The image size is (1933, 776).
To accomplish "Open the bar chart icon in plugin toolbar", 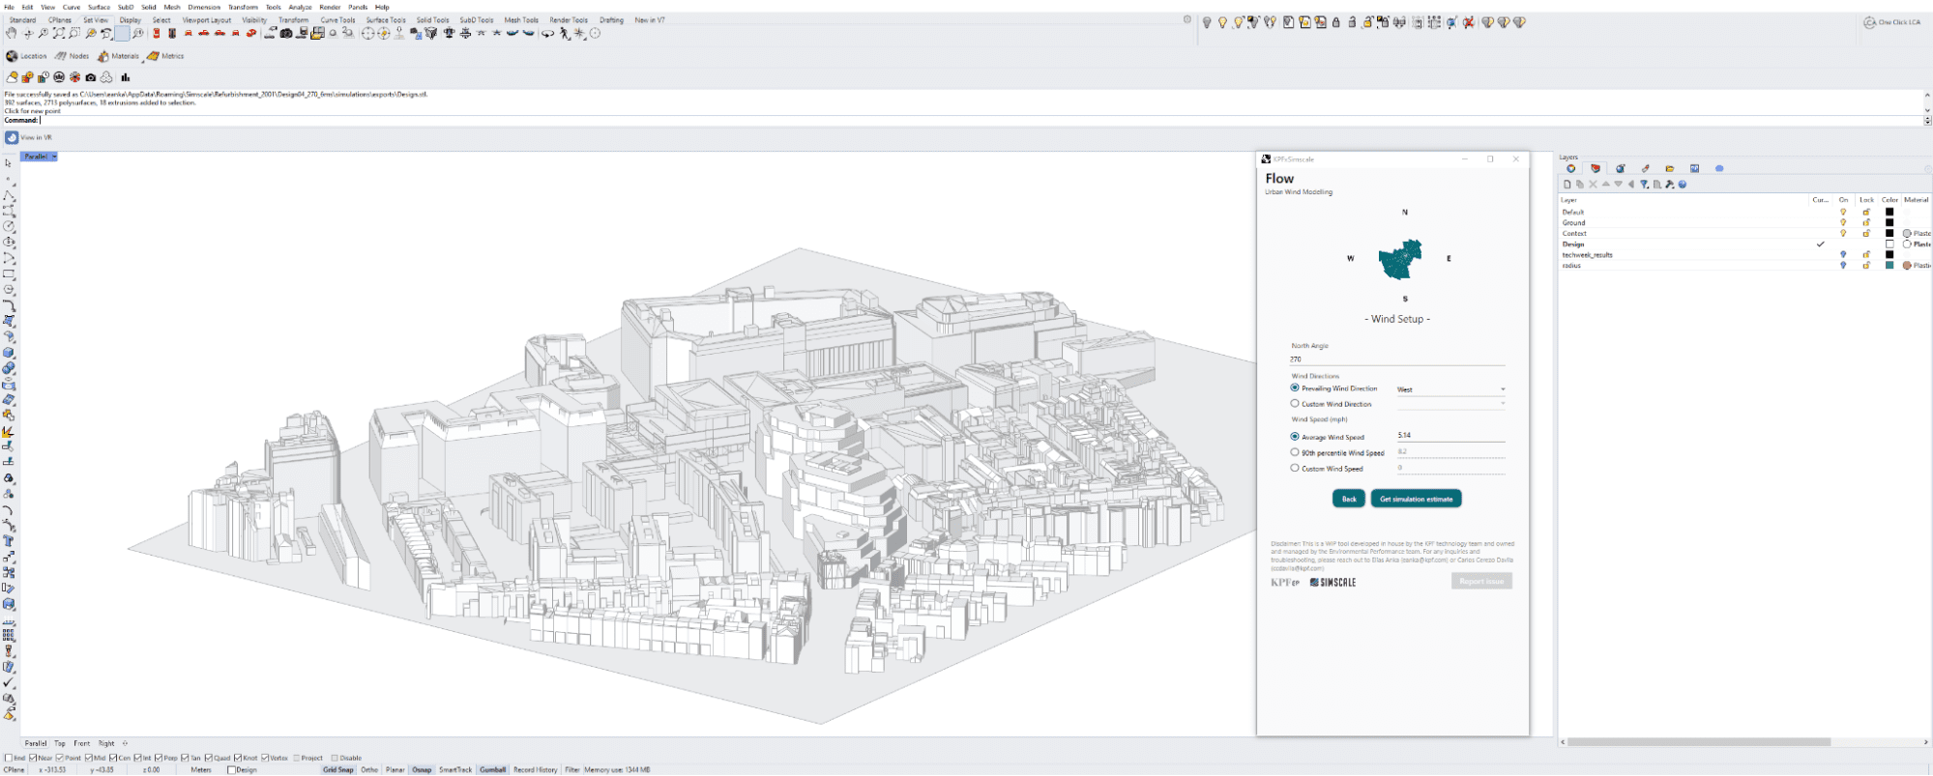I will [126, 77].
